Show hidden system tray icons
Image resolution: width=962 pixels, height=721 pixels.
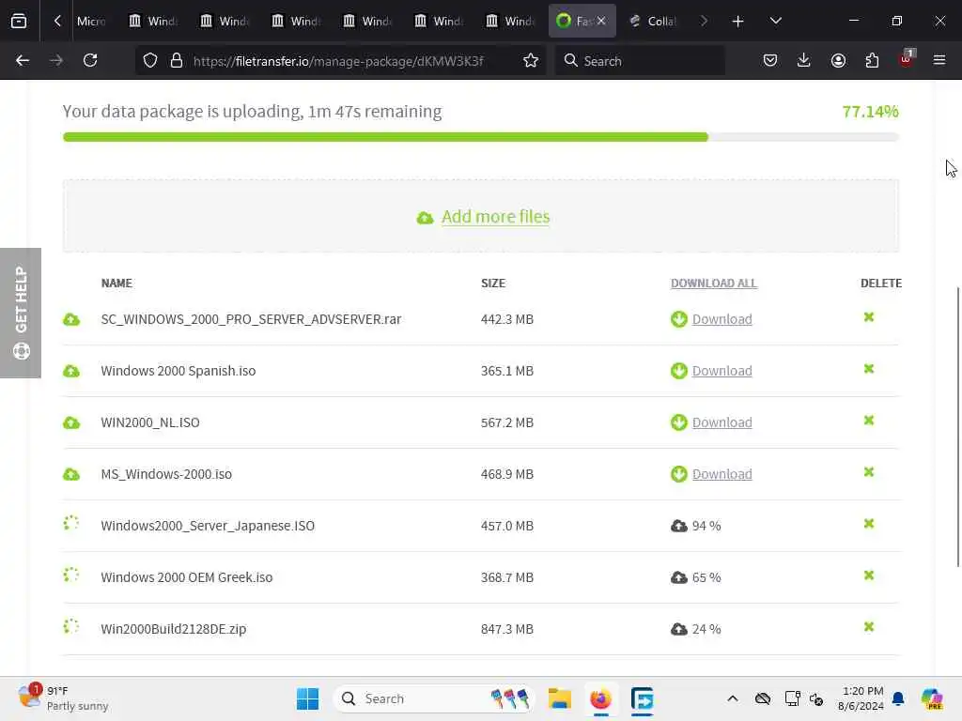[732, 698]
